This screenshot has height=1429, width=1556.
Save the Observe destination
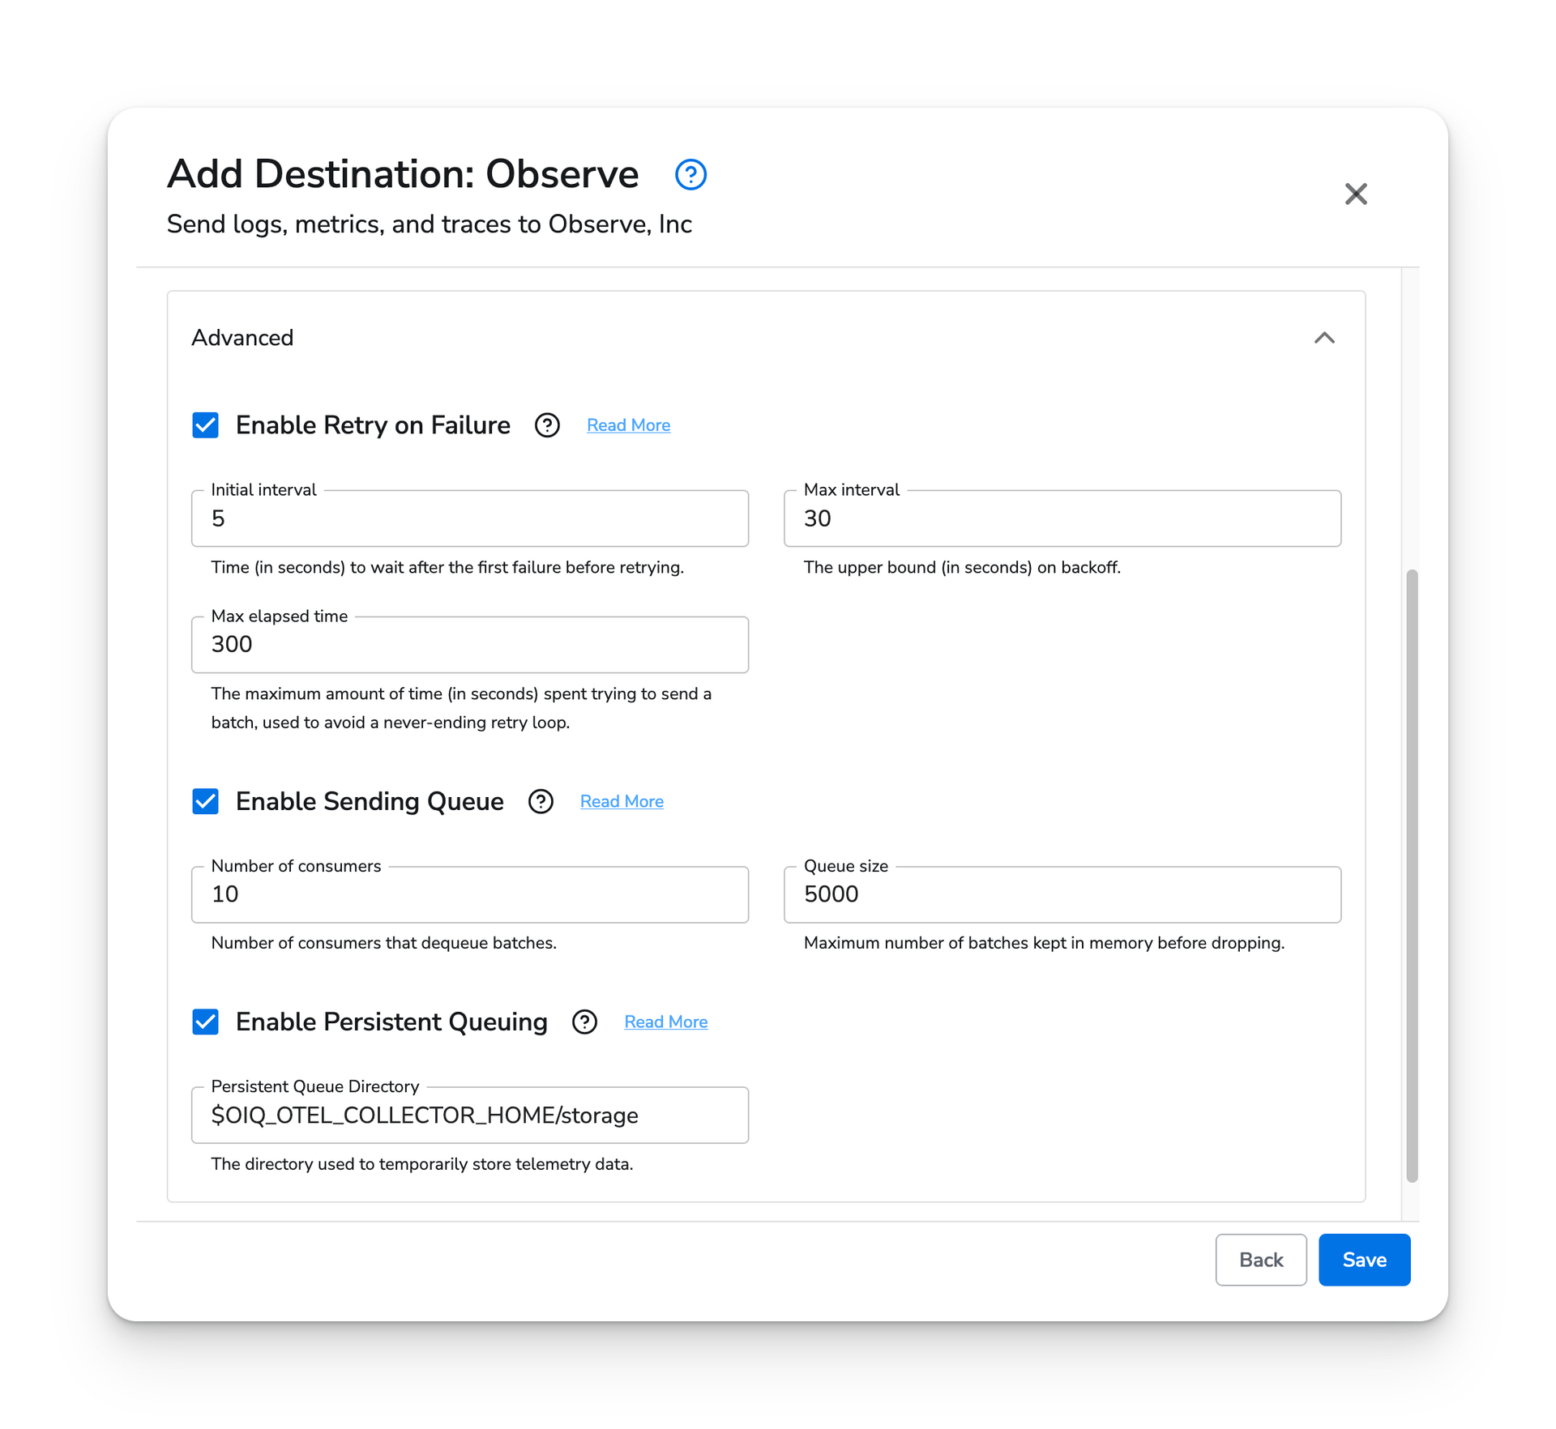(x=1364, y=1260)
